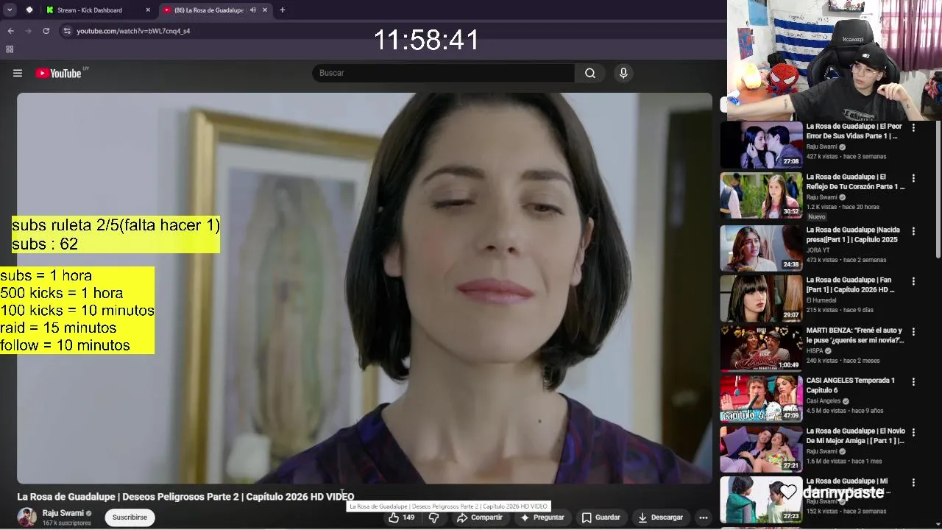
Task: Open more actions ellipsis under video
Action: [704, 517]
